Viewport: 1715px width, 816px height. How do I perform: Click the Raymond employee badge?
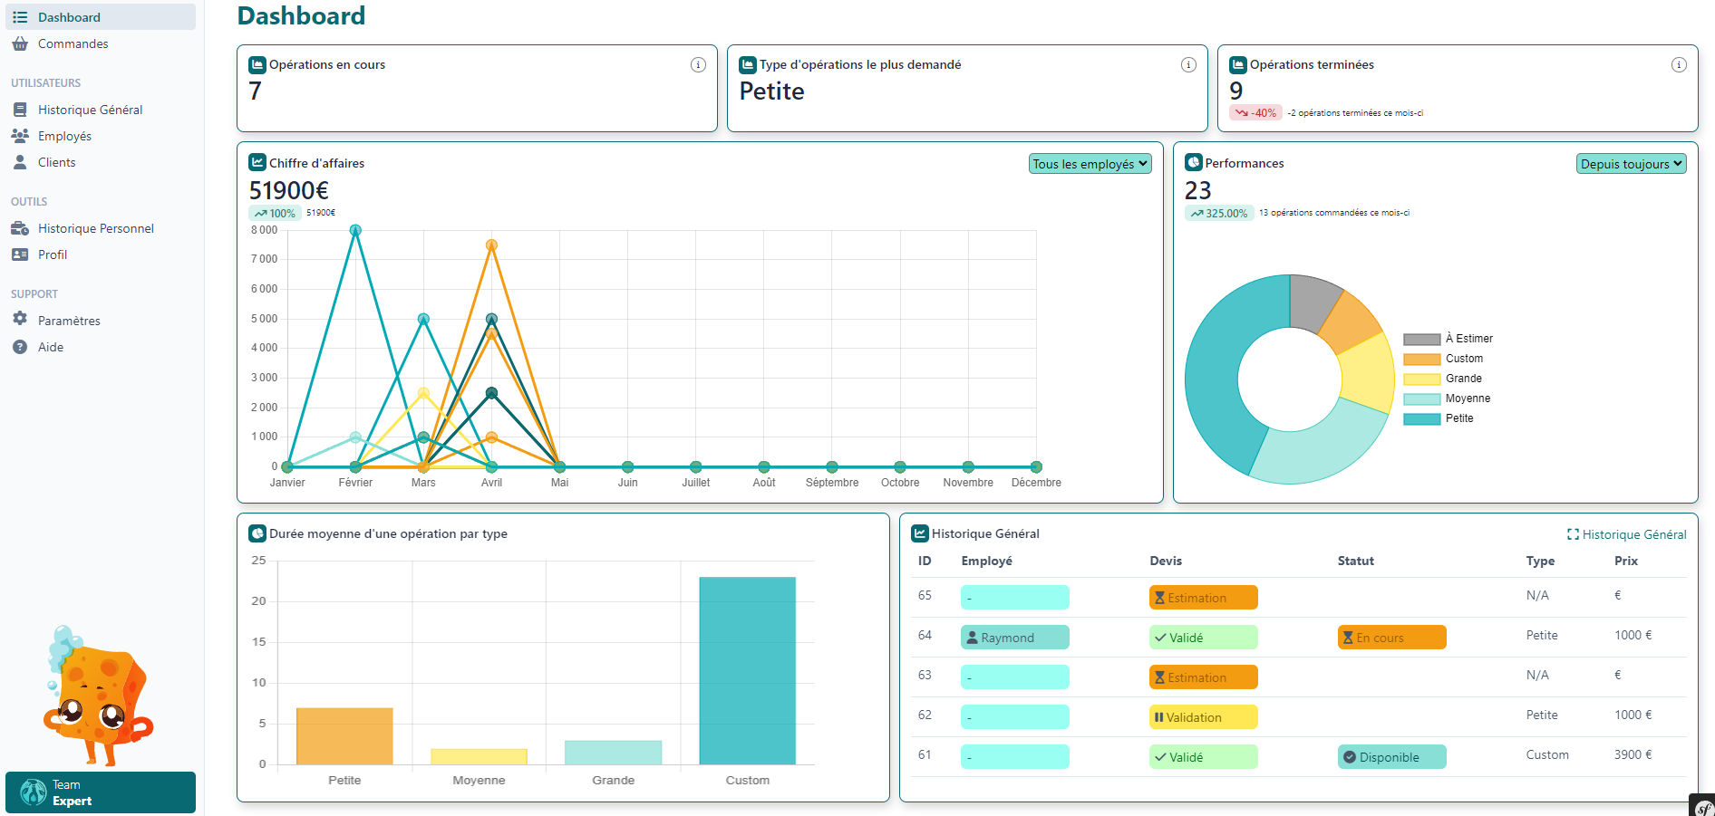tap(1014, 638)
